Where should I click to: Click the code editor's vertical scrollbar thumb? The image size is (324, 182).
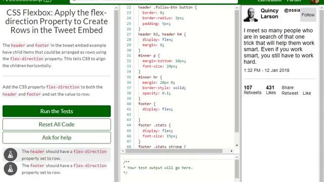click(x=237, y=71)
